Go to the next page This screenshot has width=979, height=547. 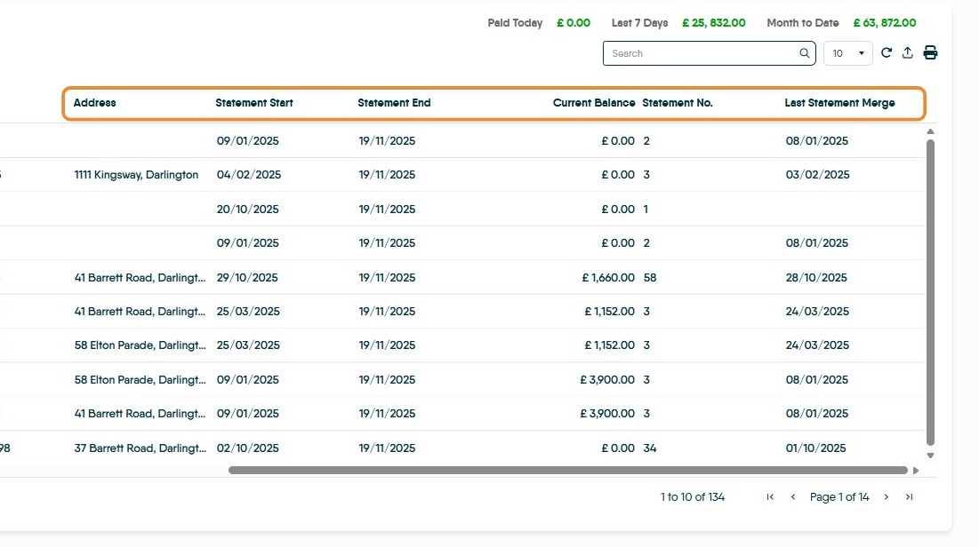887,497
